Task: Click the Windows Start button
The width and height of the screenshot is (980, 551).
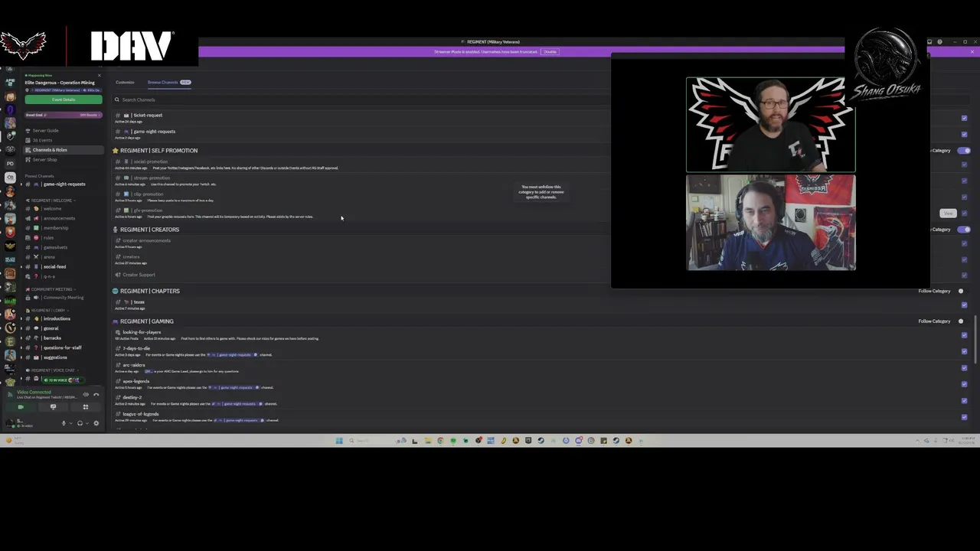Action: (339, 441)
